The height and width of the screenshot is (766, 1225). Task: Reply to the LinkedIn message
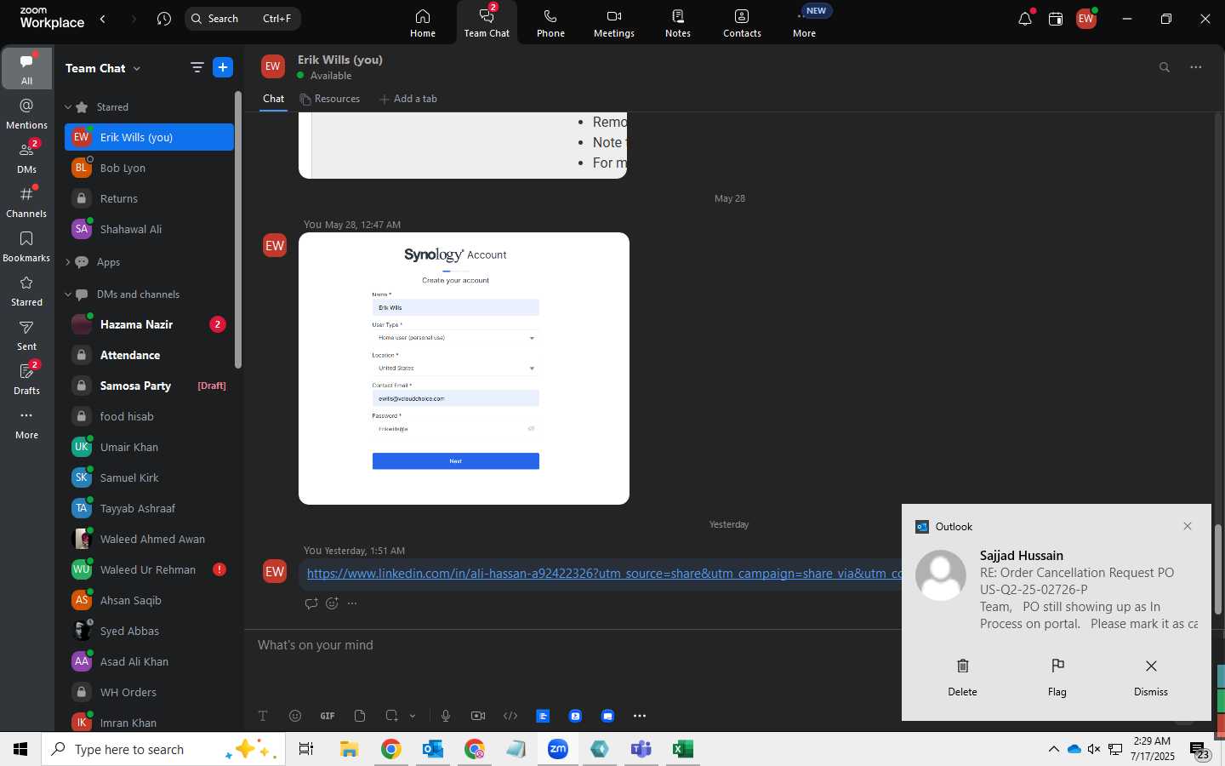pos(311,603)
